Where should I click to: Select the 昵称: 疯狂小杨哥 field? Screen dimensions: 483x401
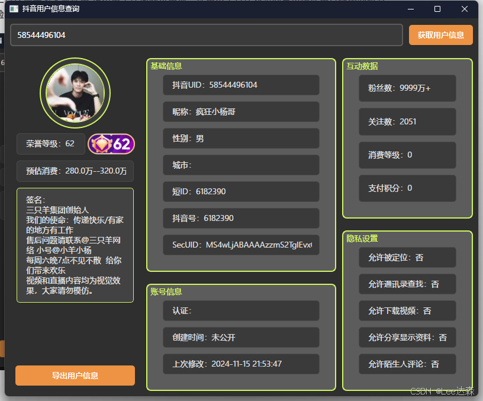point(241,111)
